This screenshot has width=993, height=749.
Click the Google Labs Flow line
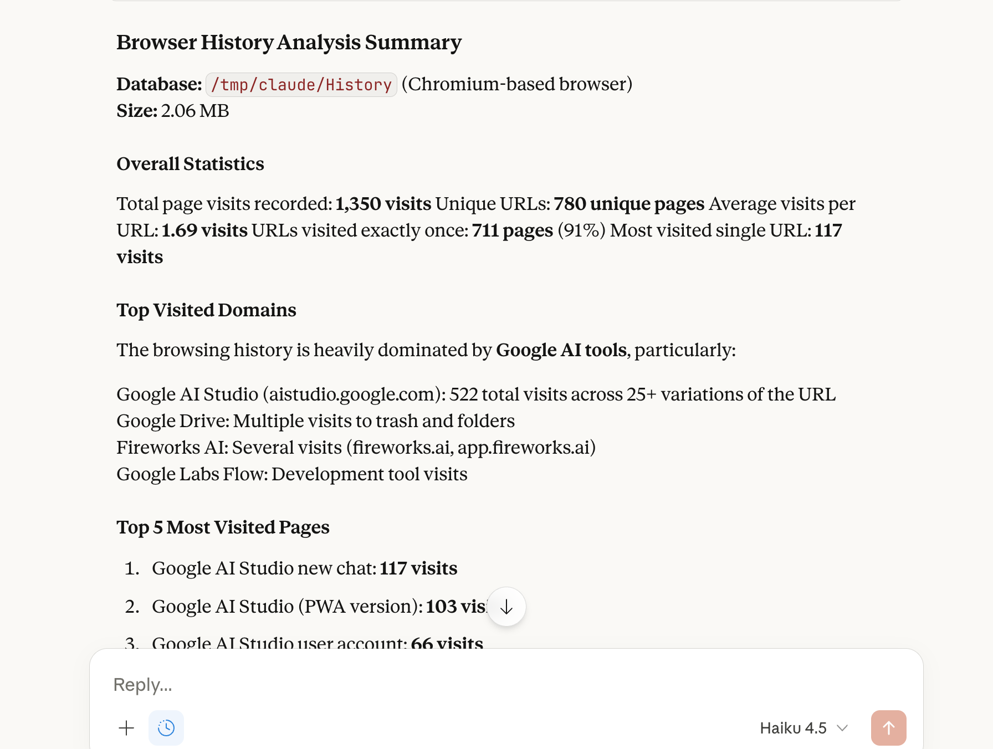pyautogui.click(x=291, y=474)
